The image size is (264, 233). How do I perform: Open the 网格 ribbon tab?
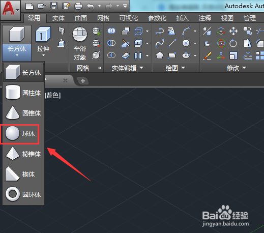point(103,18)
